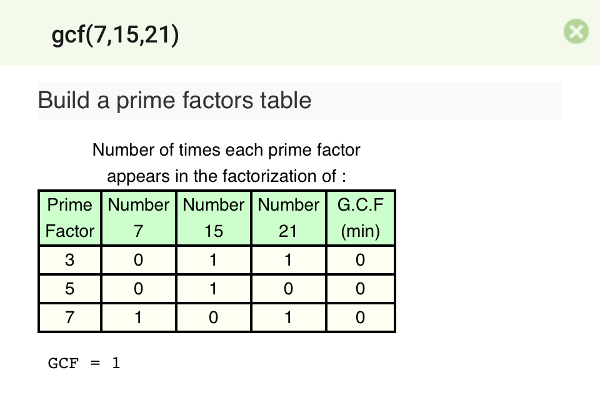Select prime factor 5 row label
The height and width of the screenshot is (400, 600).
pos(70,289)
